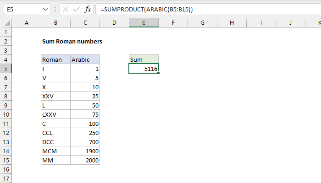The height and width of the screenshot is (183, 321).
Task: Select the cell containing XXV
Action: 55,96
